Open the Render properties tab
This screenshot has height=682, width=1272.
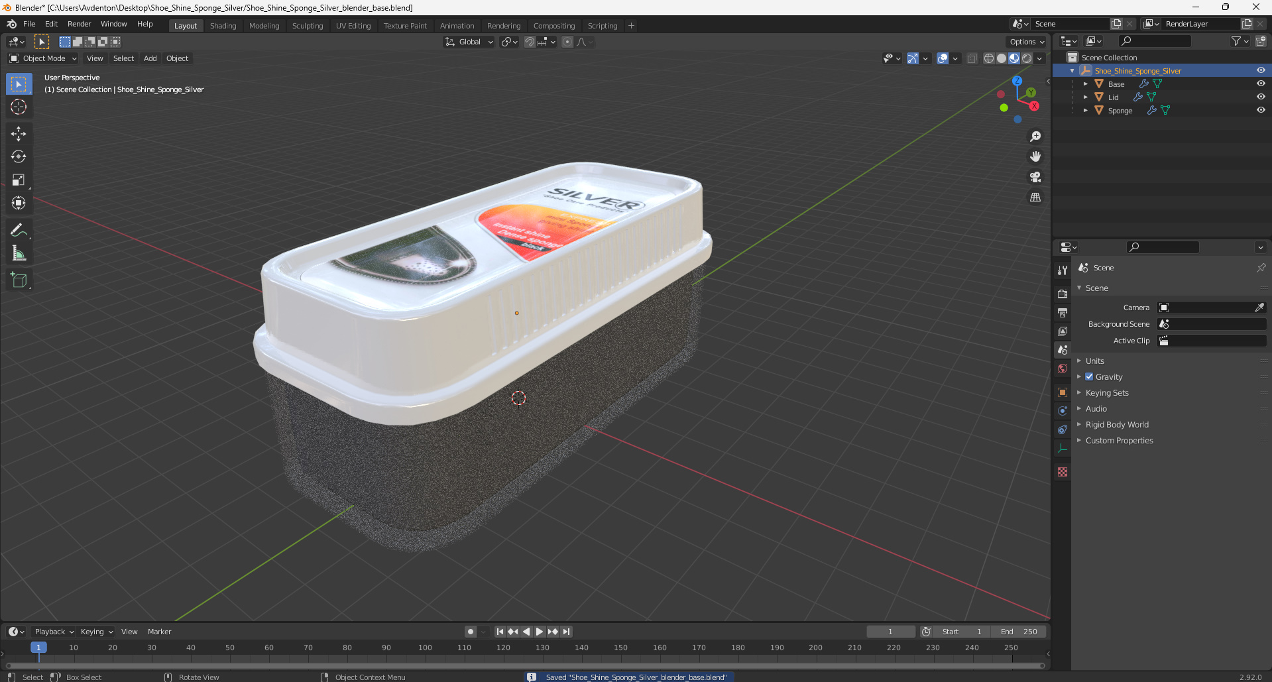pos(1063,294)
